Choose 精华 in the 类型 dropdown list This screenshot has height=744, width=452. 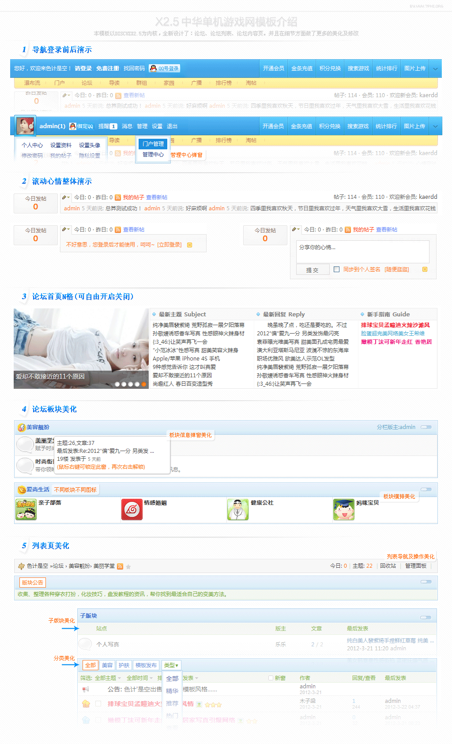click(x=172, y=691)
